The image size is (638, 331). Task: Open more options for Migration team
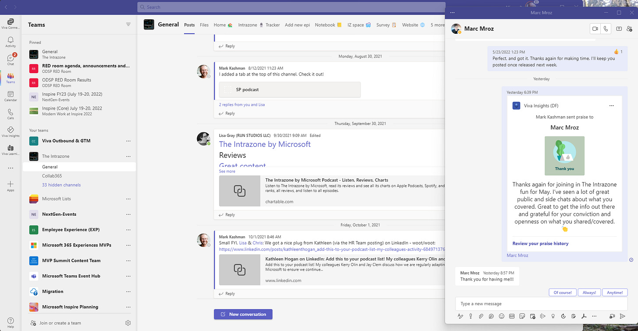(128, 292)
